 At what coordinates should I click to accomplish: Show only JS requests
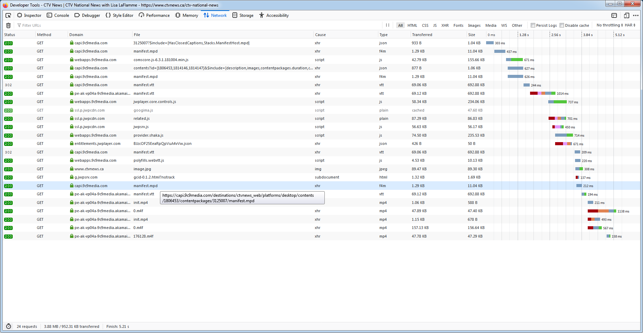(x=435, y=25)
